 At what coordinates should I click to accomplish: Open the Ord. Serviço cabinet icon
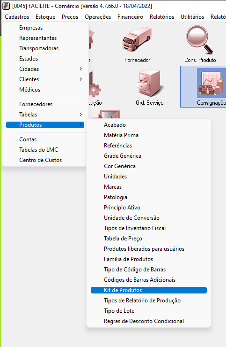pos(149,83)
